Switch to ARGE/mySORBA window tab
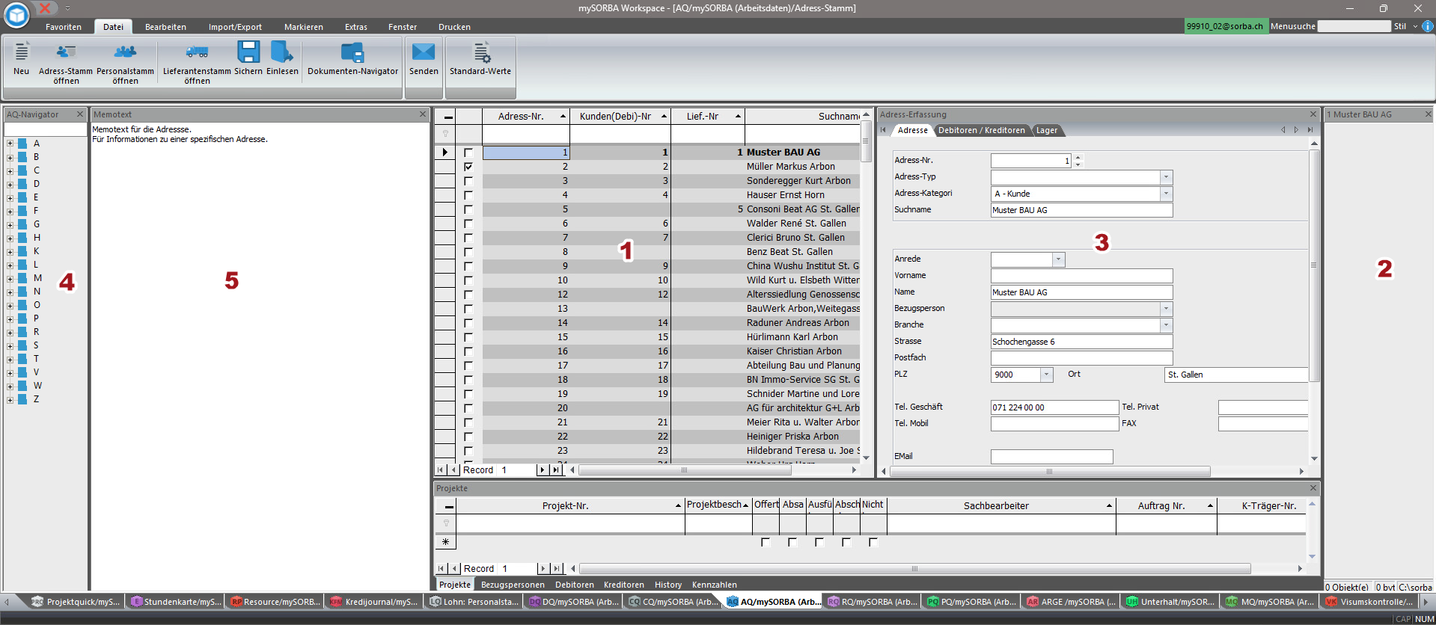The width and height of the screenshot is (1436, 625). click(x=1072, y=602)
